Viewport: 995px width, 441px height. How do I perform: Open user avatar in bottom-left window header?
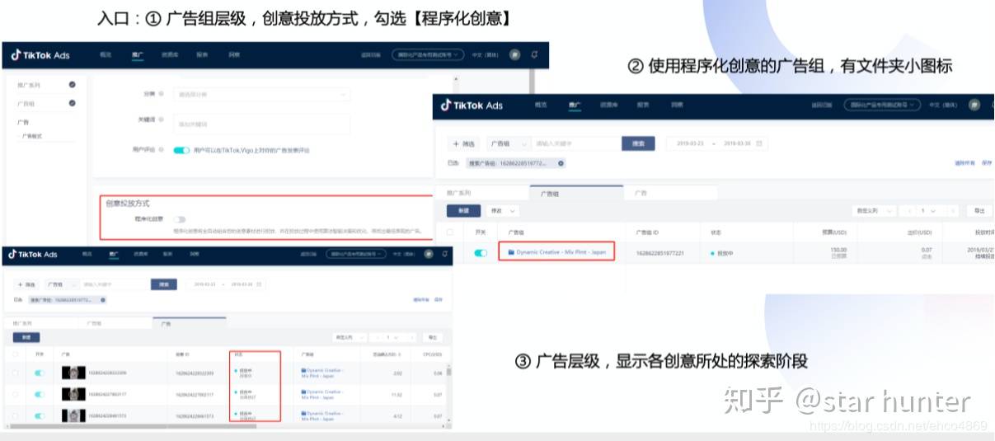[428, 254]
